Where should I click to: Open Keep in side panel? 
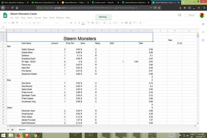[x=203, y=32]
